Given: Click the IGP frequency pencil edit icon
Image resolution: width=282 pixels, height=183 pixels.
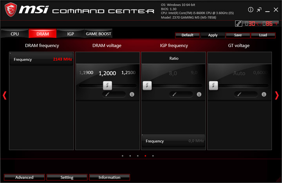Looking at the screenshot, I should 174,94.
